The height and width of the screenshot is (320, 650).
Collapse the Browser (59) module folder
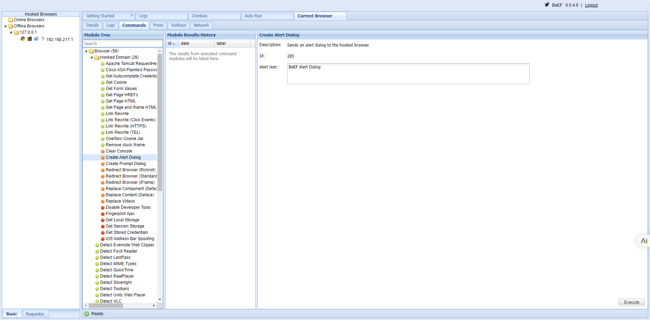[x=86, y=51]
